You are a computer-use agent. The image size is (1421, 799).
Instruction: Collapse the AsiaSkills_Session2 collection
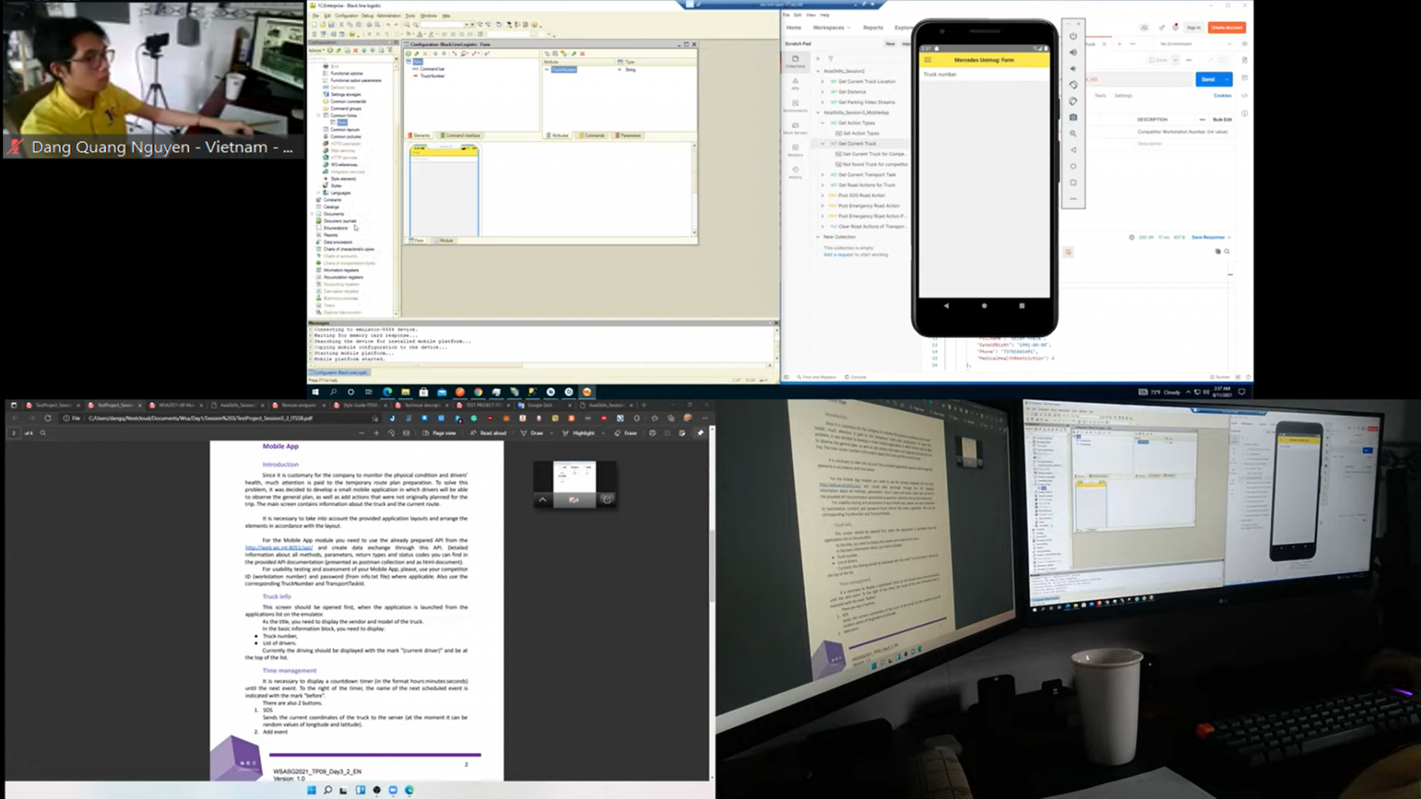(x=818, y=71)
